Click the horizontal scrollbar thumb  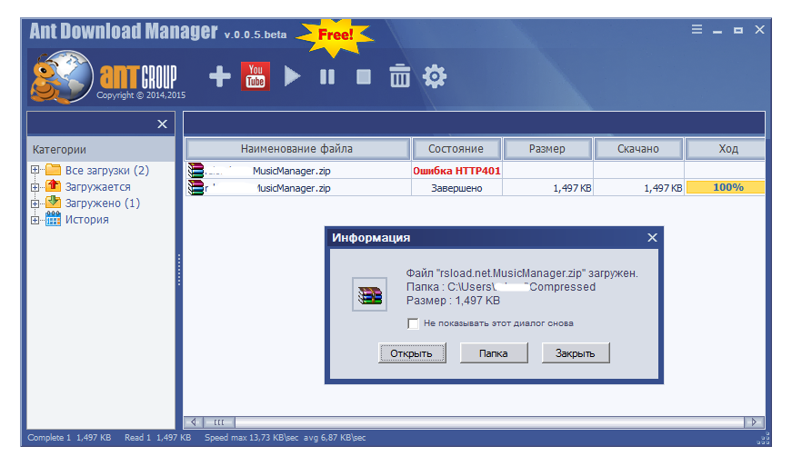[219, 422]
